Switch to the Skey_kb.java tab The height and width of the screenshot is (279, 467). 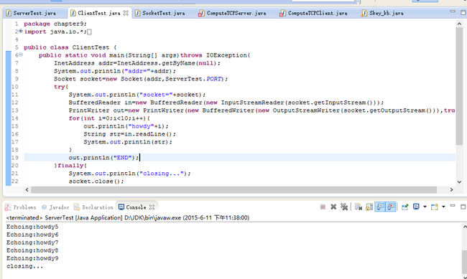[387, 13]
